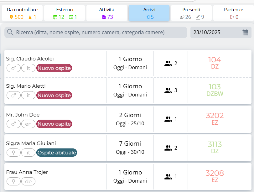The width and height of the screenshot is (254, 192).
Task: Click the calendar icon in date field
Action: pos(245,32)
